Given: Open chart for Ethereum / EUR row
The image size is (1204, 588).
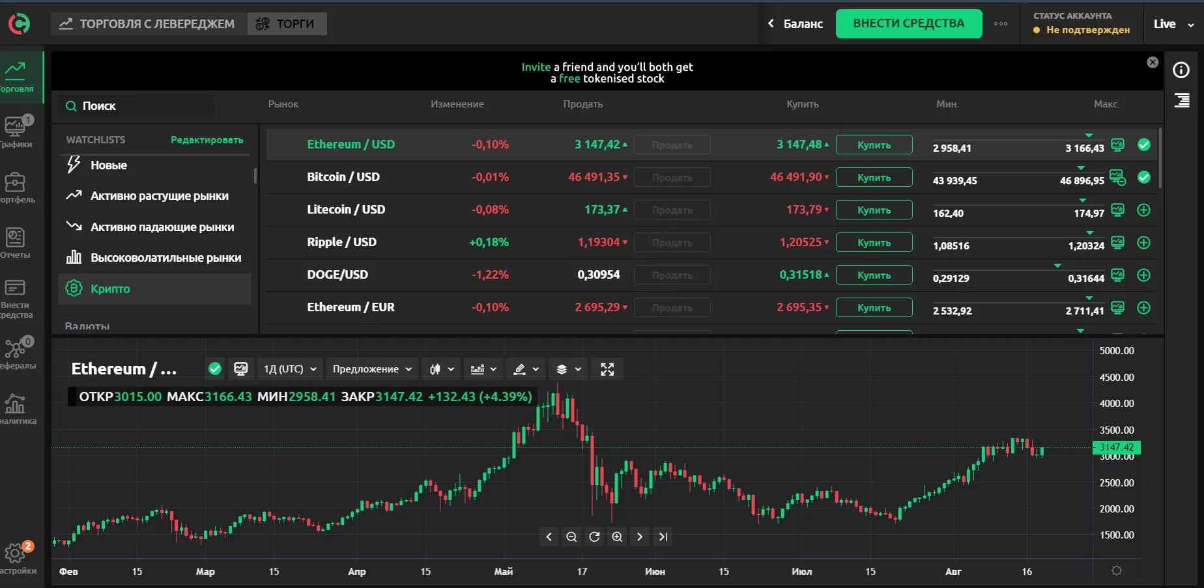Looking at the screenshot, I should [x=1117, y=307].
